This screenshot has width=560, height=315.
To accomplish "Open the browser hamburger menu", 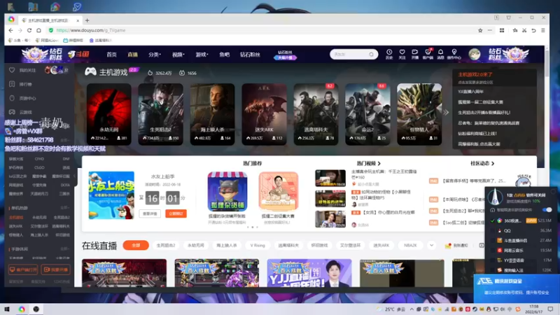I will [x=543, y=30].
